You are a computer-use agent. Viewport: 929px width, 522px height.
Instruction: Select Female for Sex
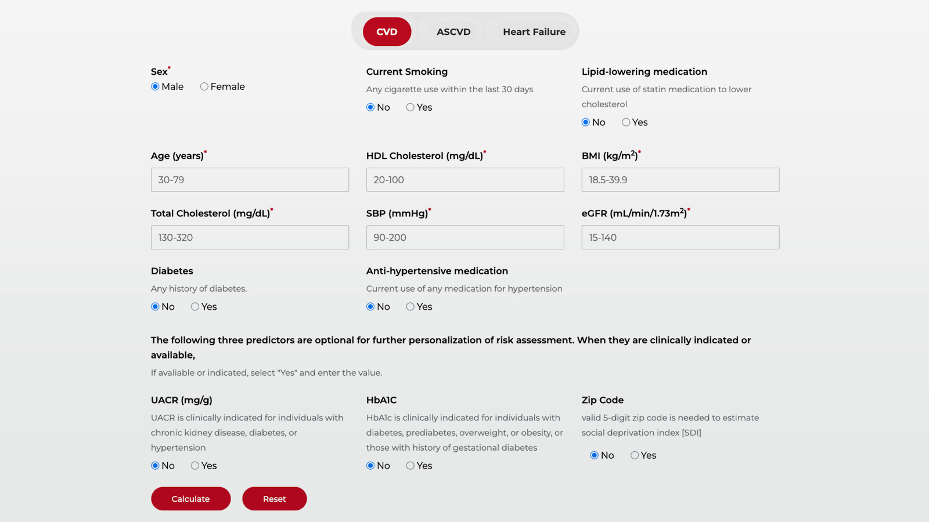click(204, 87)
